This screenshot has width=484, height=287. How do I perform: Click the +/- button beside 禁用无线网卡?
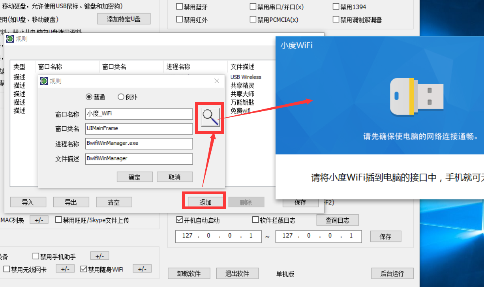65,268
